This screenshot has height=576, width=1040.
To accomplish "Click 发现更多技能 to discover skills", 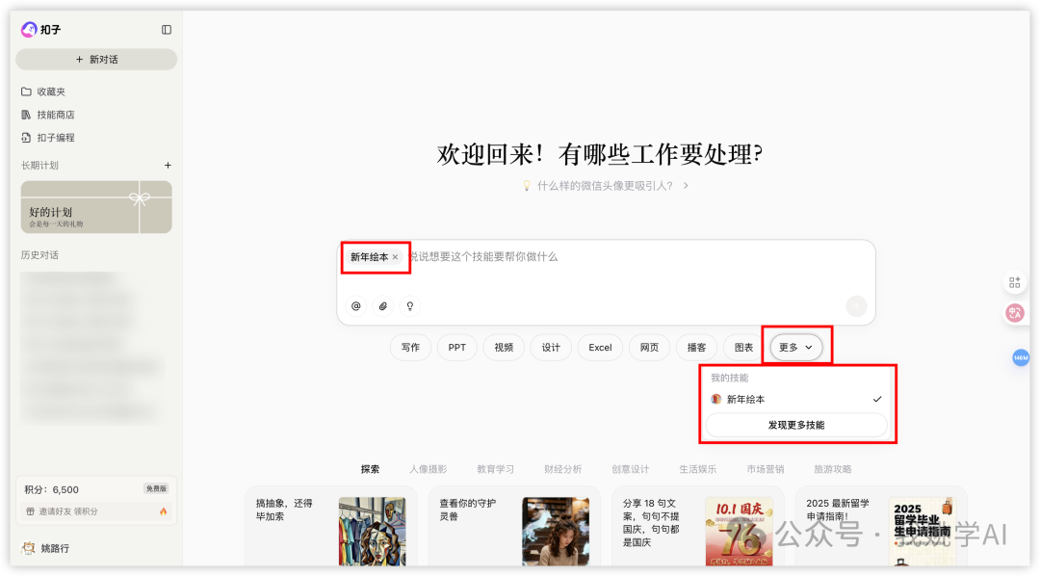I will 796,425.
